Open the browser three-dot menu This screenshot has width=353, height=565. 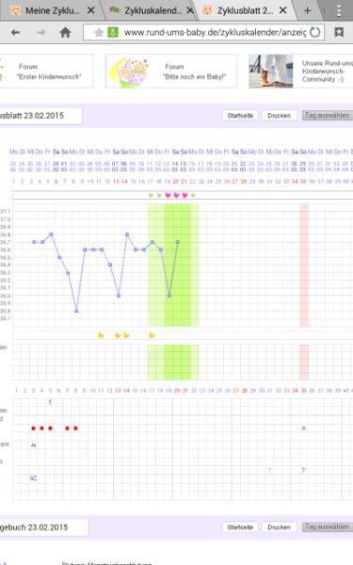(x=339, y=10)
